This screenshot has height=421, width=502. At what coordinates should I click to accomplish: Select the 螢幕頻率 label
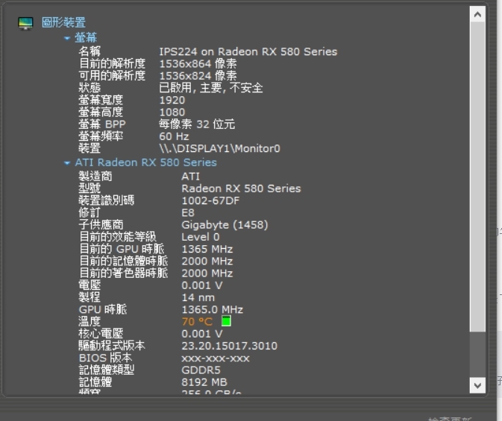101,136
